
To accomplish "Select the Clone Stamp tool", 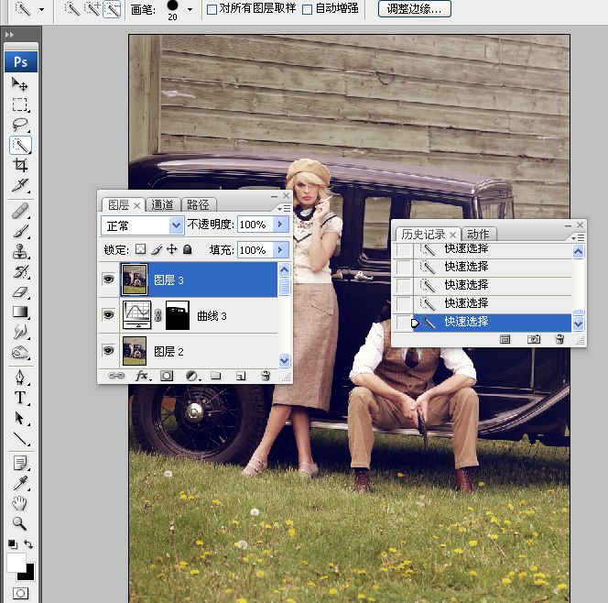I will tap(20, 251).
